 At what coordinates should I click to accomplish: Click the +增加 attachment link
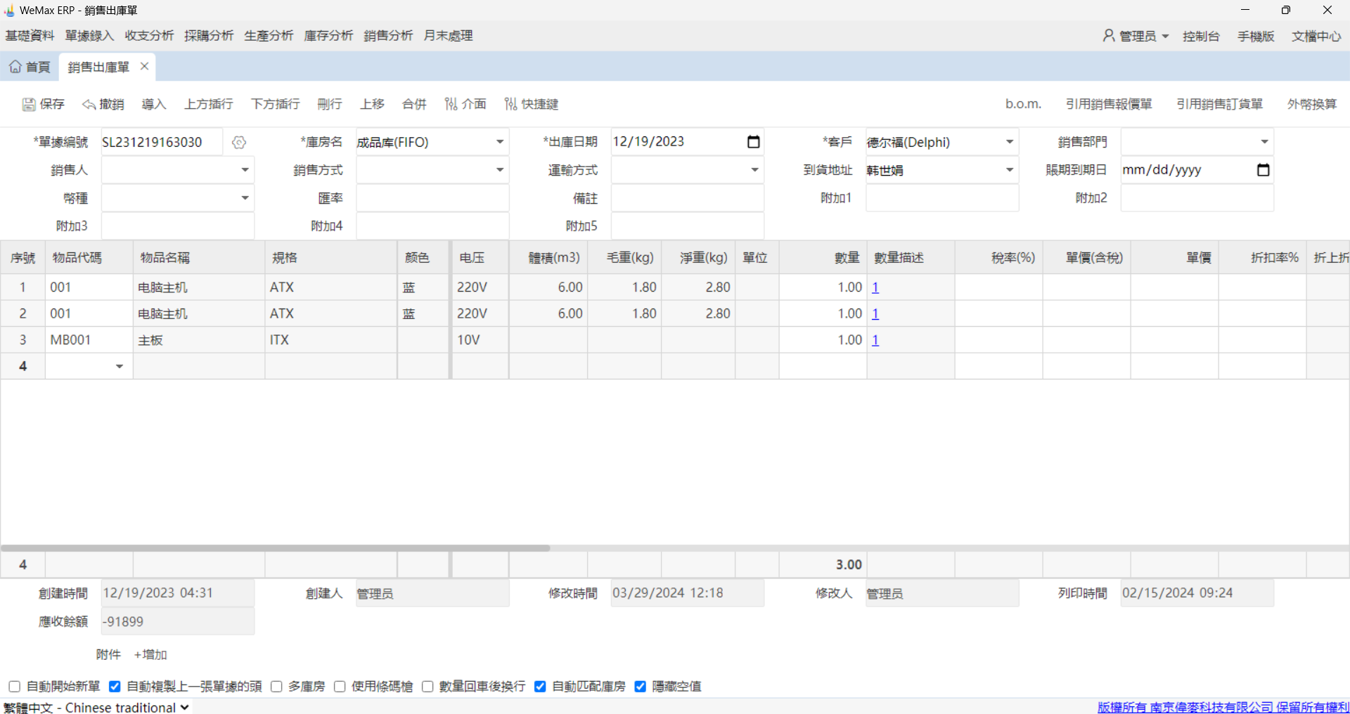(x=150, y=655)
